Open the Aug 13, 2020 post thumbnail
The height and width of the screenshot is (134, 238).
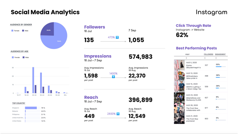pos(179,76)
